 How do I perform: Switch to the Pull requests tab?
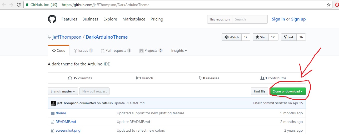tap(116, 50)
